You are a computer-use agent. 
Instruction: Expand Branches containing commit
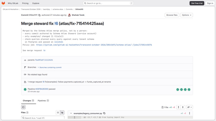click(50, 67)
